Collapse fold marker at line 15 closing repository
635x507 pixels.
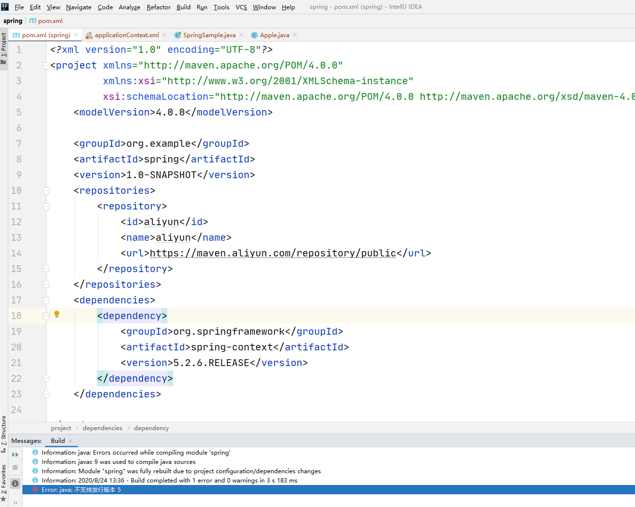(46, 269)
